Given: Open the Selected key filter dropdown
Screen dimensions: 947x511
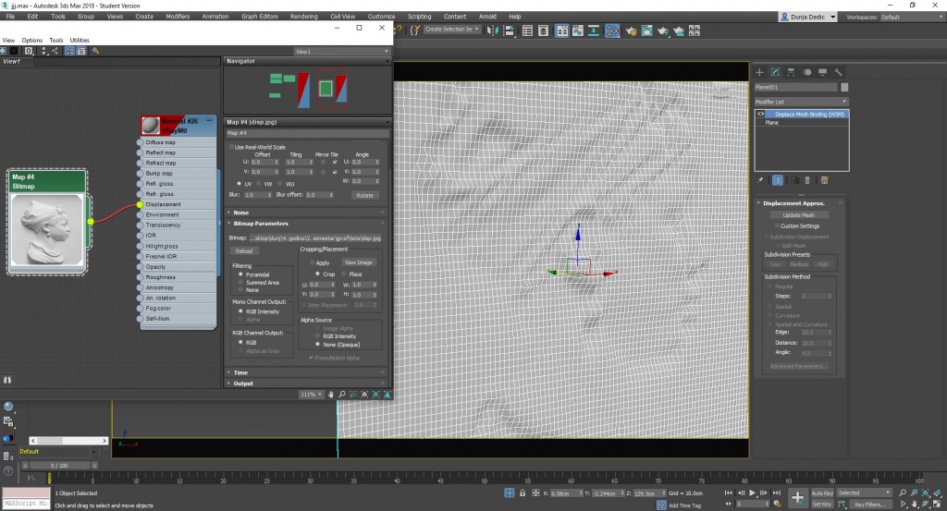Looking at the screenshot, I should tap(865, 493).
